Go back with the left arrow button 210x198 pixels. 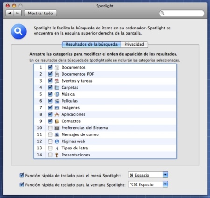pyautogui.click(x=10, y=13)
